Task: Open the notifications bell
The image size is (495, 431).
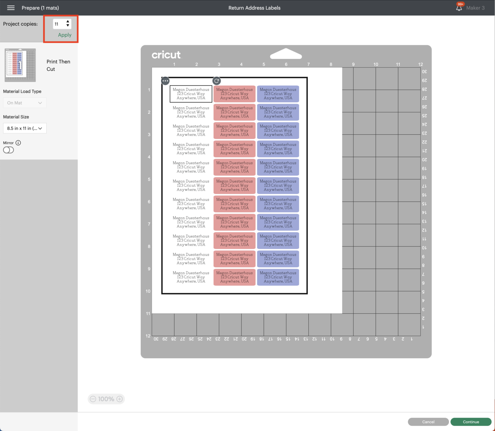Action: tap(459, 8)
